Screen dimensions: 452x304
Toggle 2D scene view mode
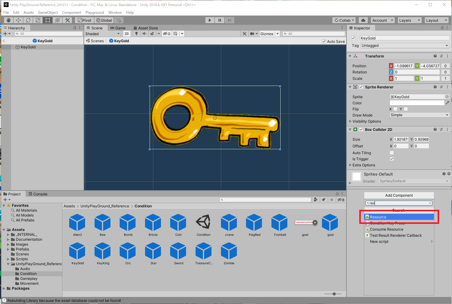[x=127, y=34]
